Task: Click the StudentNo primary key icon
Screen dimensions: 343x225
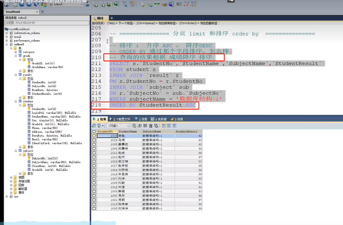Action: point(29,109)
